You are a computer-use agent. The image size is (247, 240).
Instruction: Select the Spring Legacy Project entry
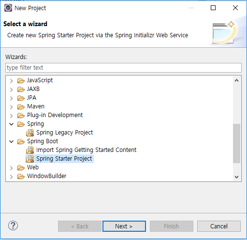pyautogui.click(x=64, y=133)
